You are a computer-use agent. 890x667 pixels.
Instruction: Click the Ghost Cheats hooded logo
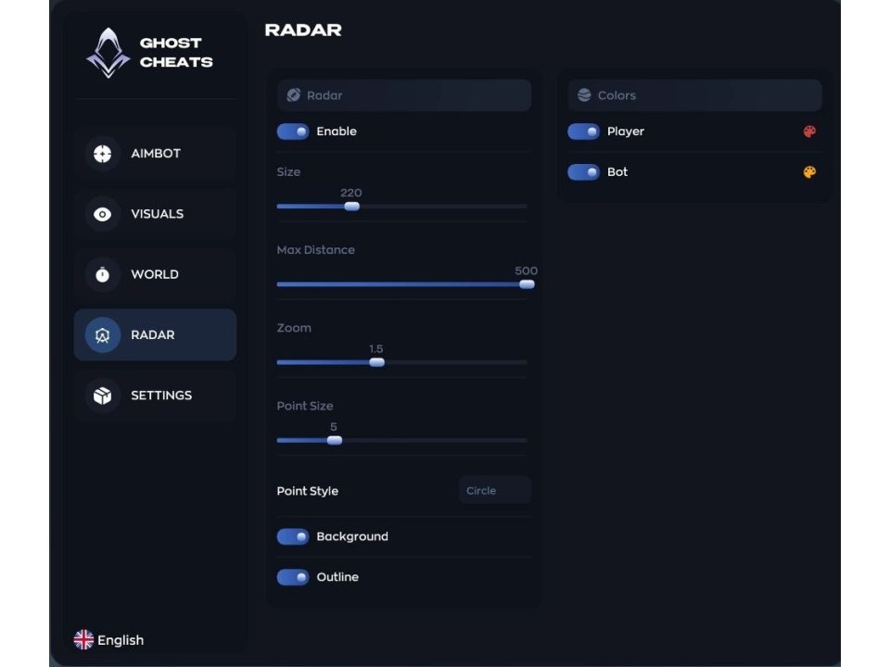108,53
